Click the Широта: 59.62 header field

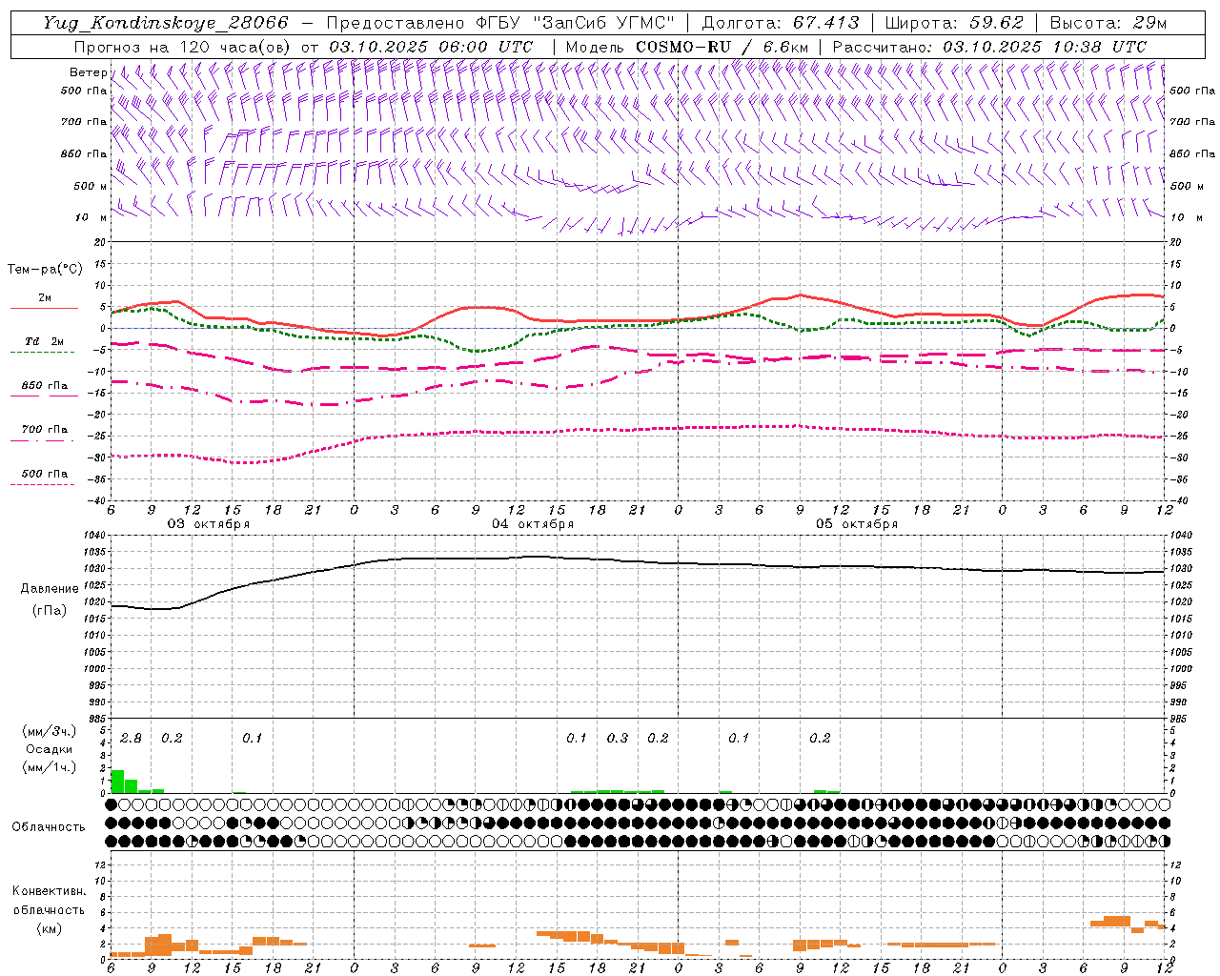pyautogui.click(x=954, y=23)
